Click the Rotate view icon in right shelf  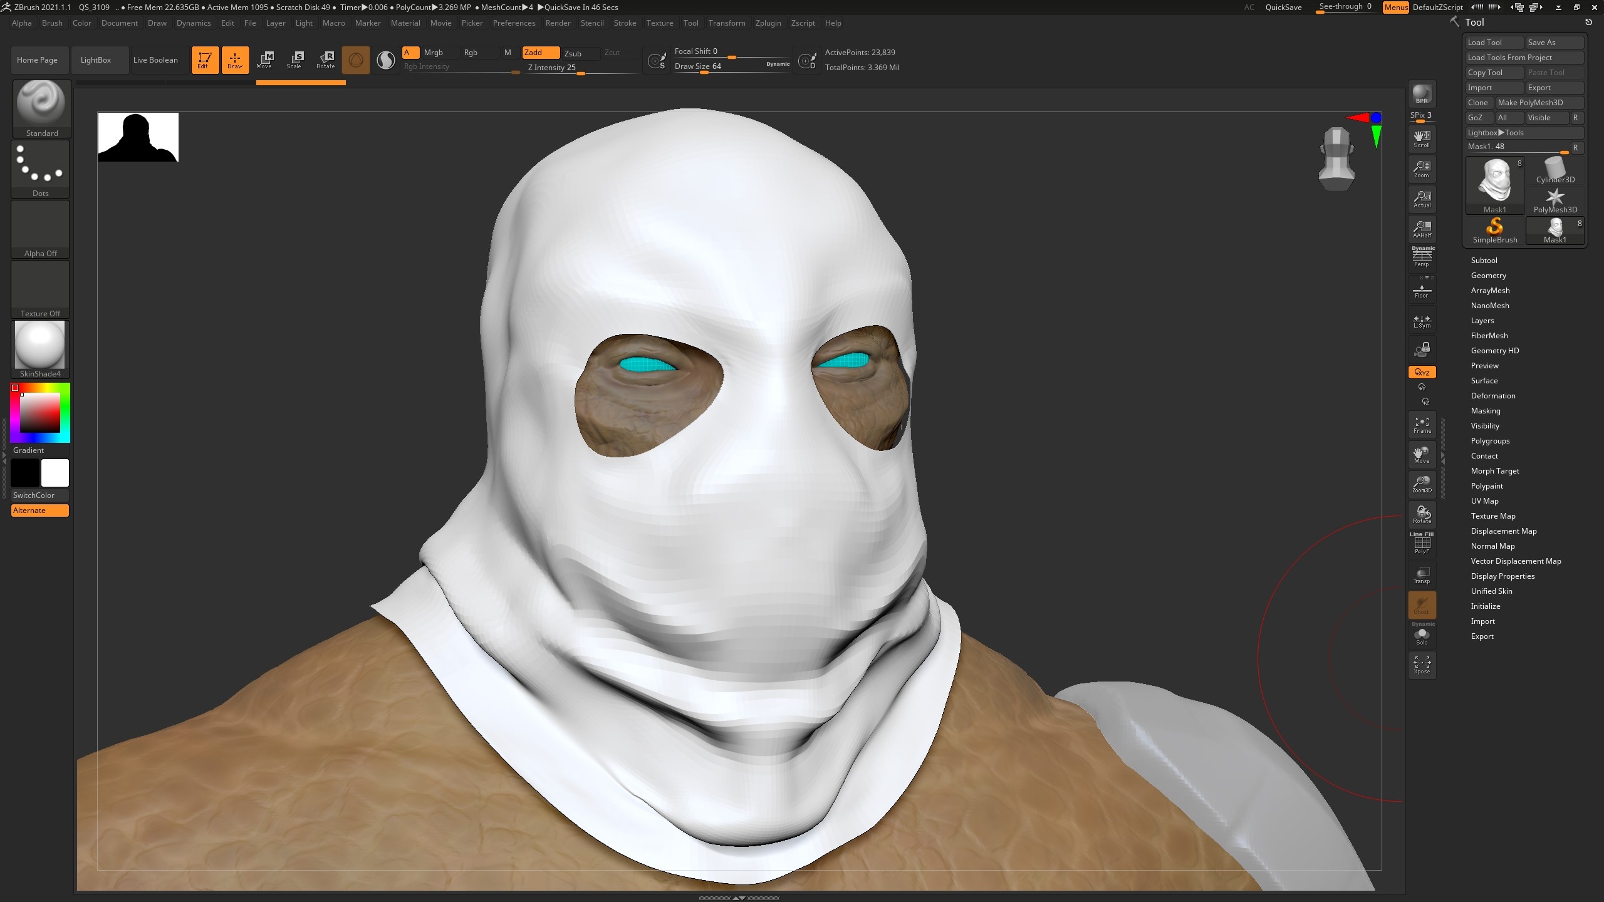pyautogui.click(x=1422, y=515)
